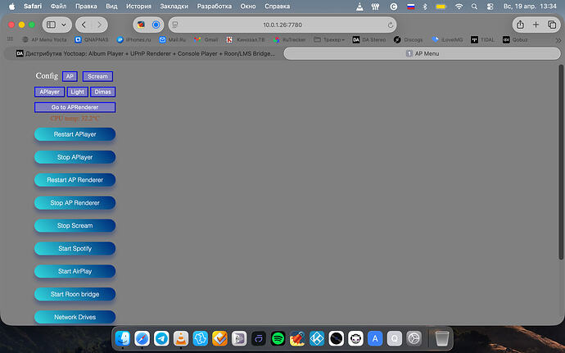
Task: Open the Gmail bookmark
Action: pyautogui.click(x=206, y=39)
